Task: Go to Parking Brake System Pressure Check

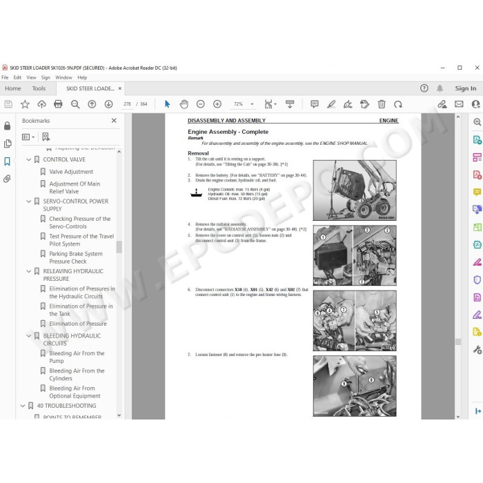Action: coord(76,257)
